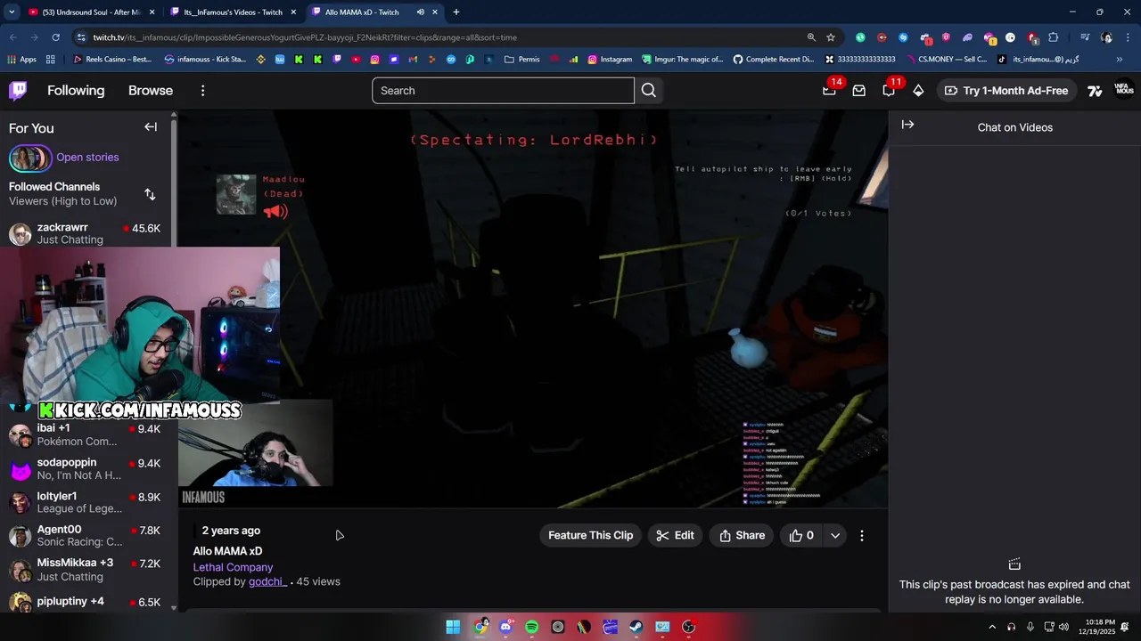The image size is (1141, 641).
Task: Click the address bar URL
Action: 305,37
